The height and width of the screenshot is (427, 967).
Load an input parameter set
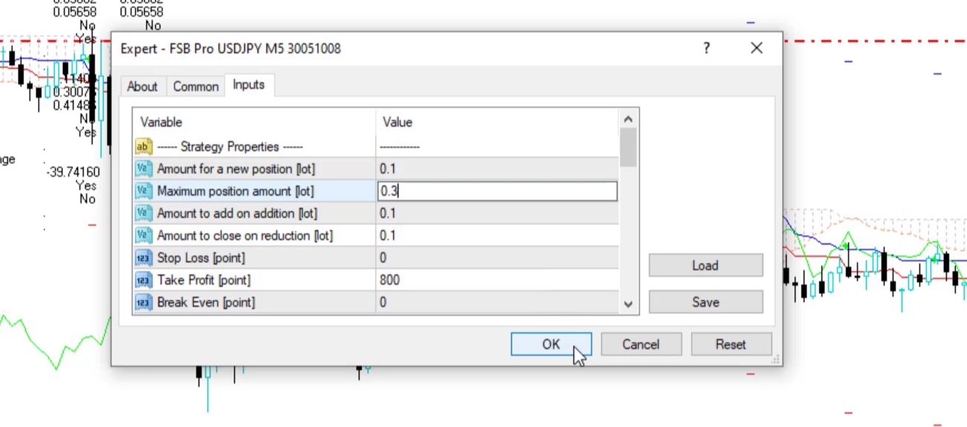pos(705,265)
